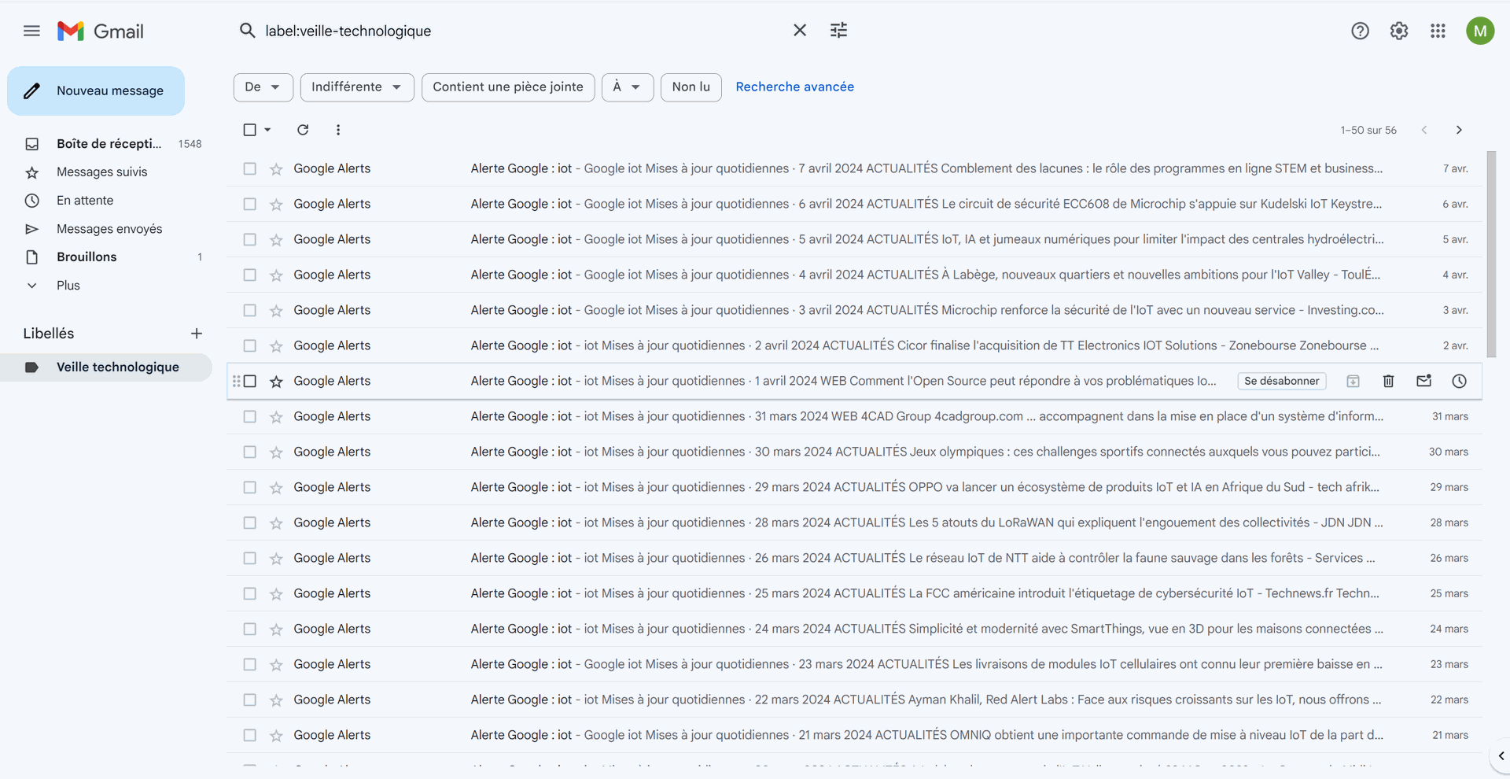This screenshot has height=779, width=1510.
Task: Refresh the message list
Action: [x=303, y=130]
